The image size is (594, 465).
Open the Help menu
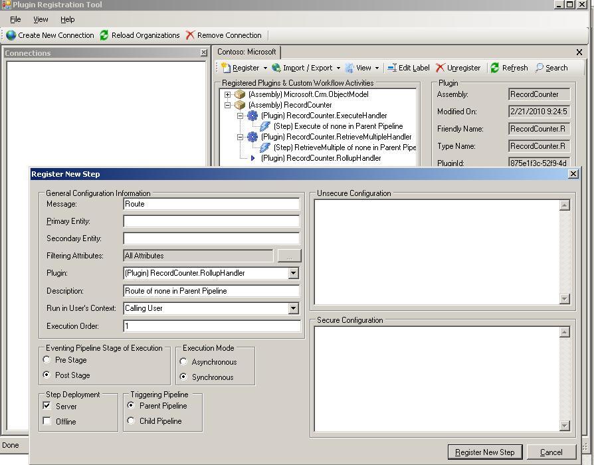(x=67, y=19)
